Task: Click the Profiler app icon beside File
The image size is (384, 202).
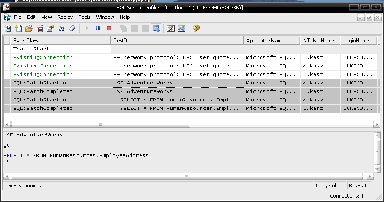Action: [x=8, y=17]
